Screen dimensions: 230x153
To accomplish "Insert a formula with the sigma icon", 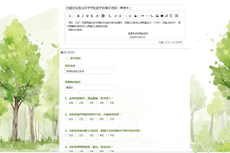I will point(171,16).
